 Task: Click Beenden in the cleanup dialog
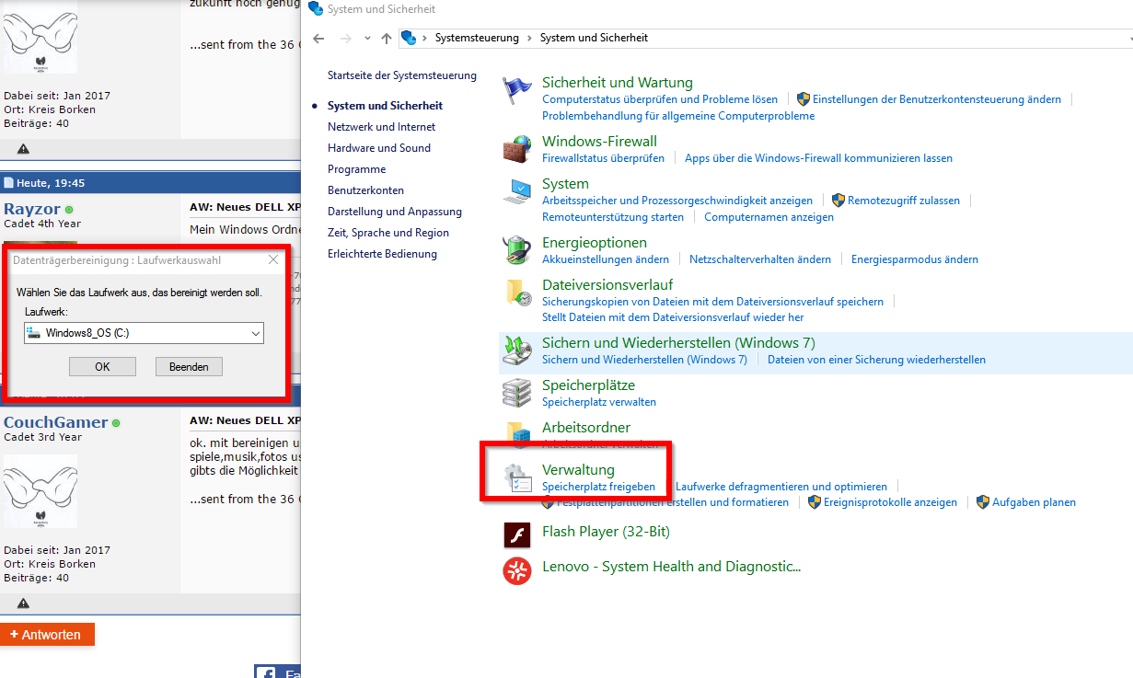[x=189, y=366]
